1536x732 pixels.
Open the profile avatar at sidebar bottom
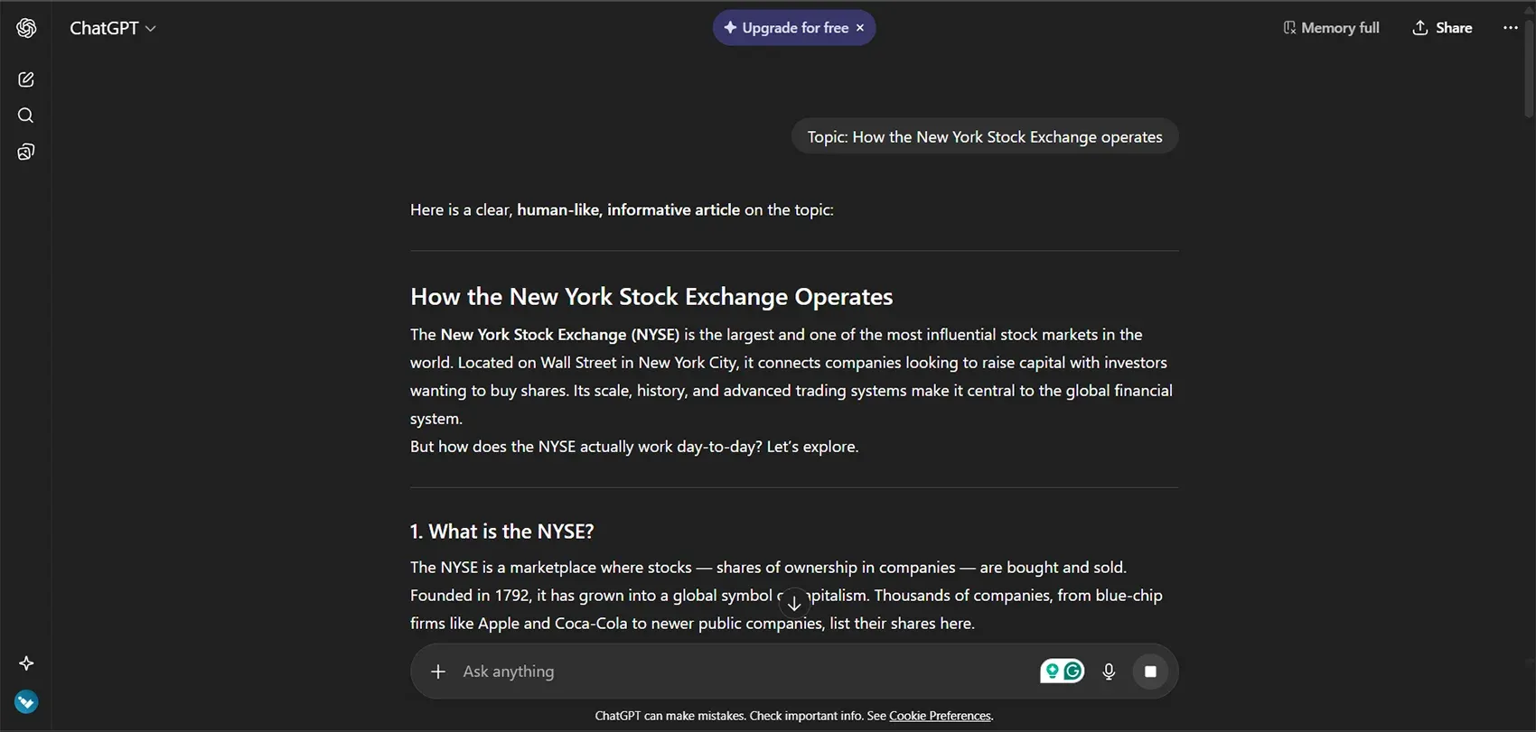click(x=26, y=702)
